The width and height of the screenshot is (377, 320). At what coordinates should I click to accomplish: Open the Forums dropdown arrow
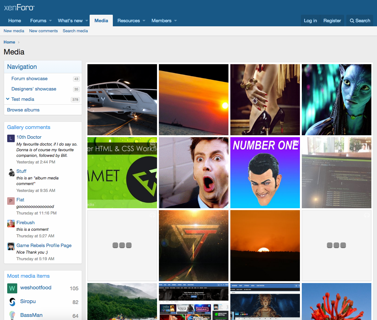(50, 21)
